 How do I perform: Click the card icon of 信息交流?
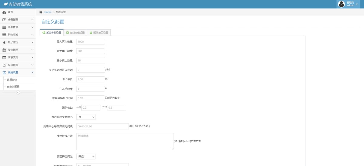tap(4, 57)
